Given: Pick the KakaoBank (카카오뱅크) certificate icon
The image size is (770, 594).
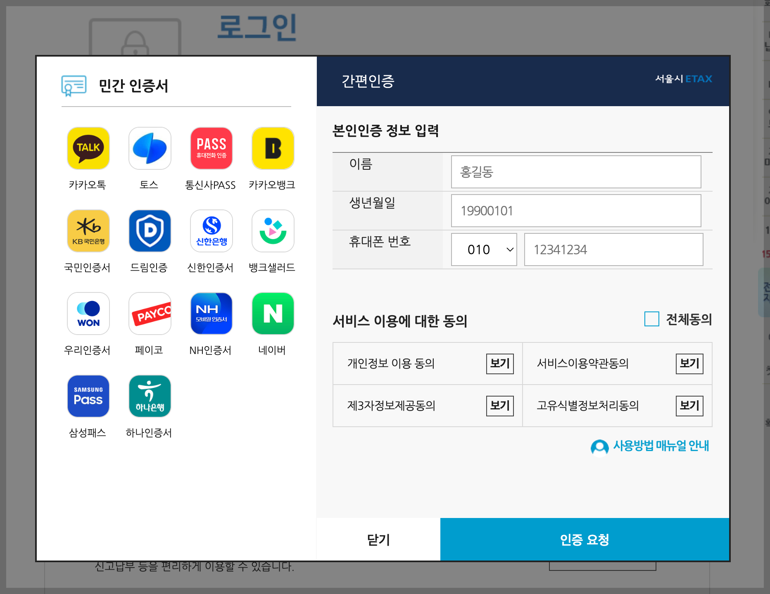Looking at the screenshot, I should click(x=273, y=148).
